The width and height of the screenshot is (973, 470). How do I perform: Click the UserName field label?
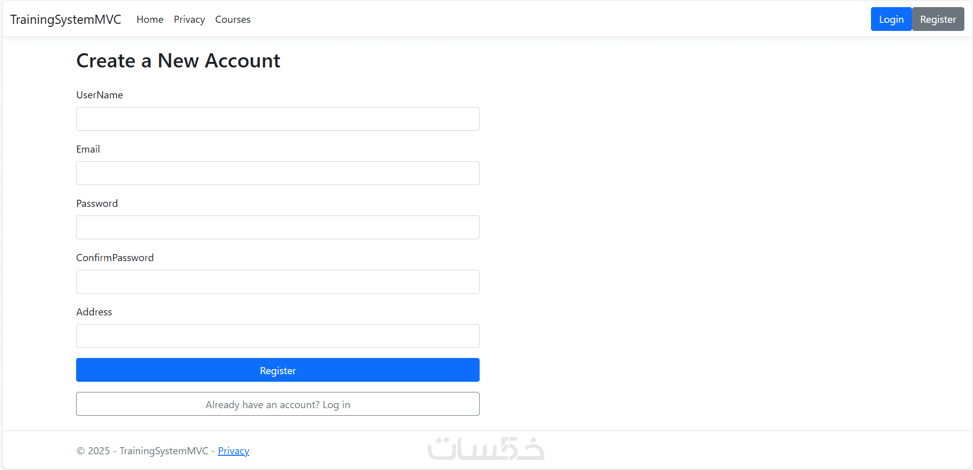tap(99, 95)
